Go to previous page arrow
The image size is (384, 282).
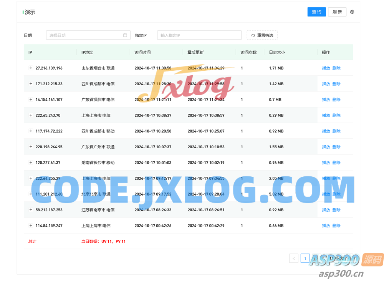coord(294,259)
